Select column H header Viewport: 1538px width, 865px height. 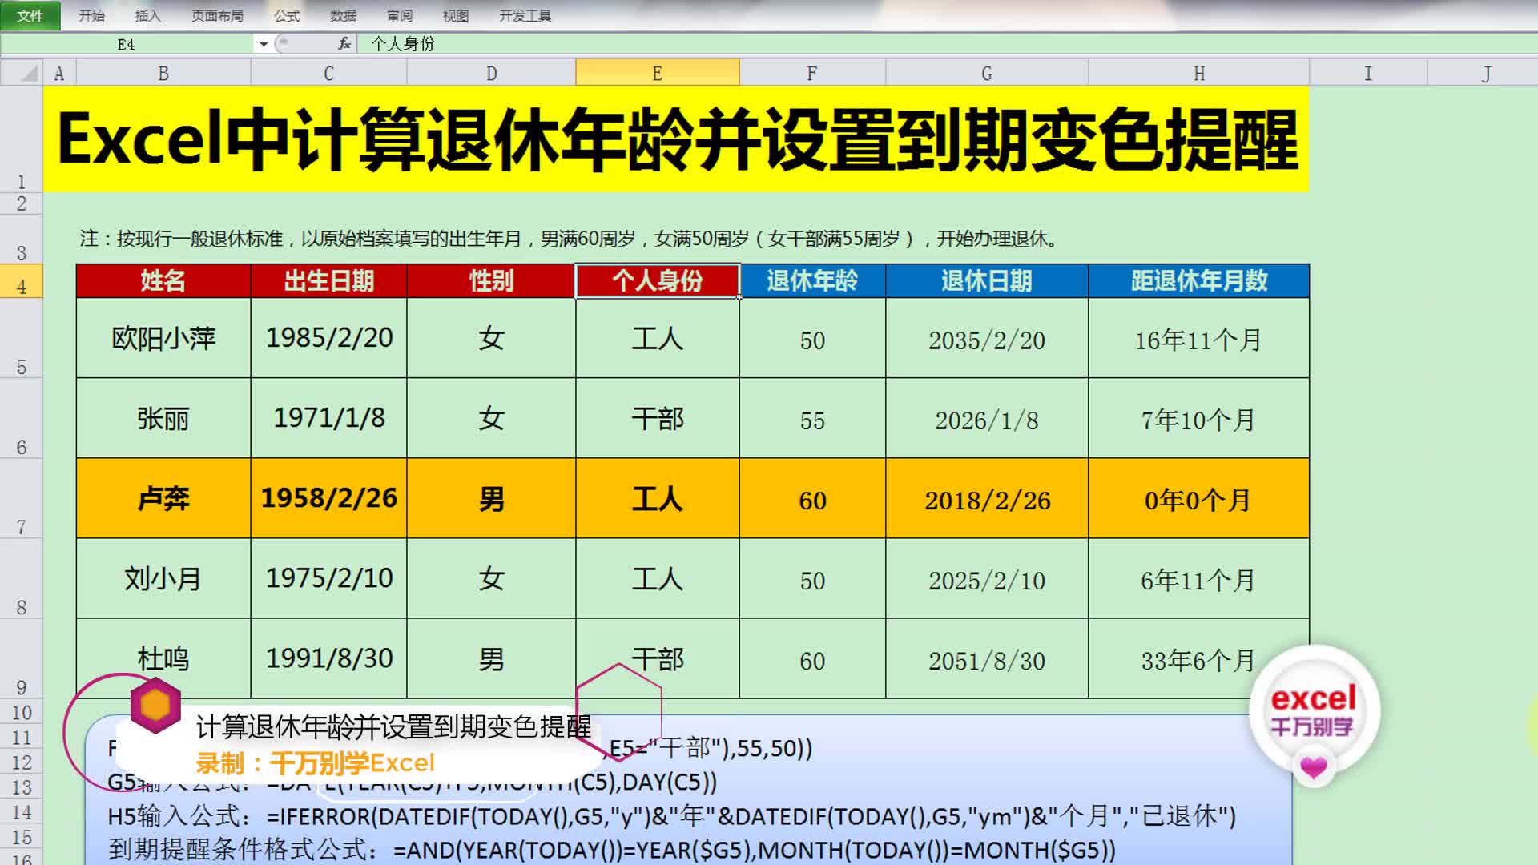tap(1199, 74)
